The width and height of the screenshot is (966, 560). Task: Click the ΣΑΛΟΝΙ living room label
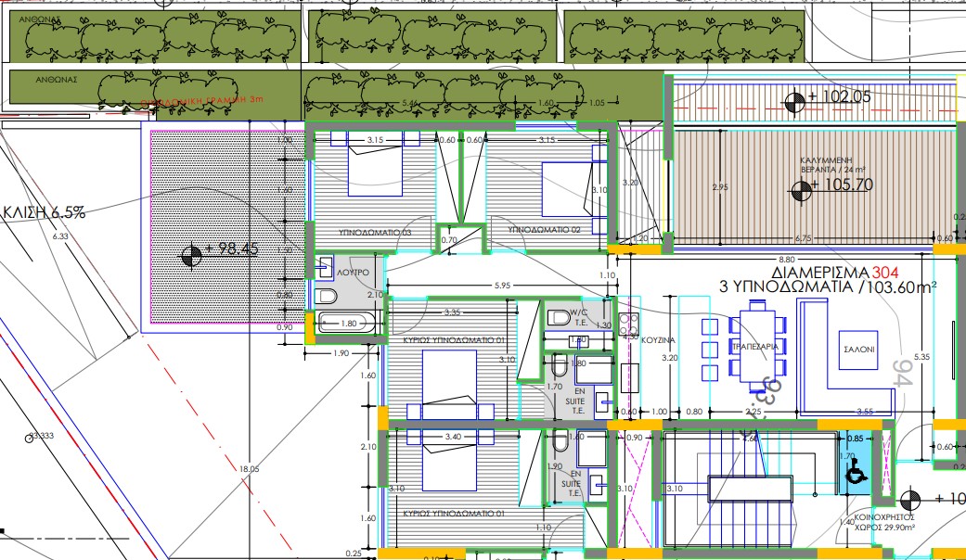858,350
